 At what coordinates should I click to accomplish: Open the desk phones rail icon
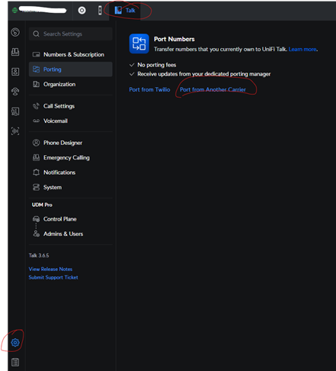point(15,52)
